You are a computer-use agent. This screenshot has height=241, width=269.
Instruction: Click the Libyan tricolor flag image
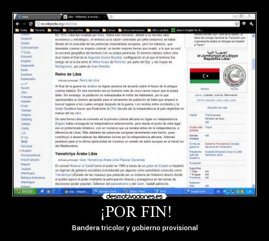(204, 76)
